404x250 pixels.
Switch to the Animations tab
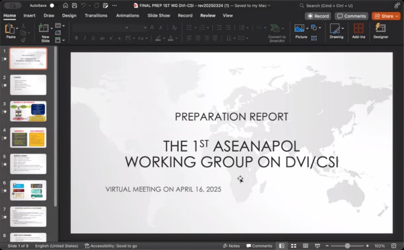click(128, 15)
